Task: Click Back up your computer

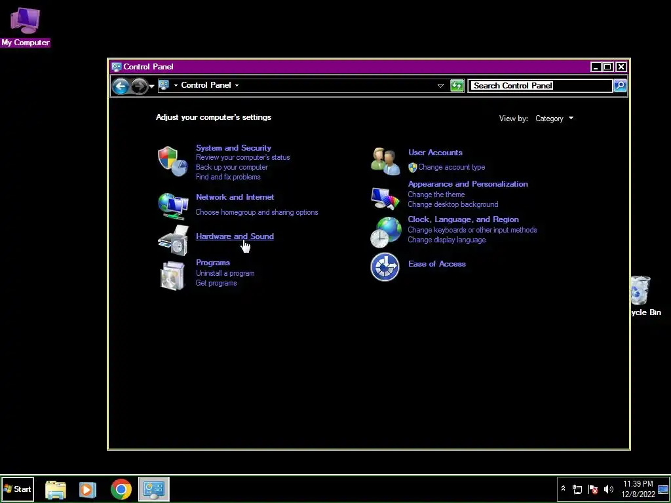Action: [x=231, y=167]
